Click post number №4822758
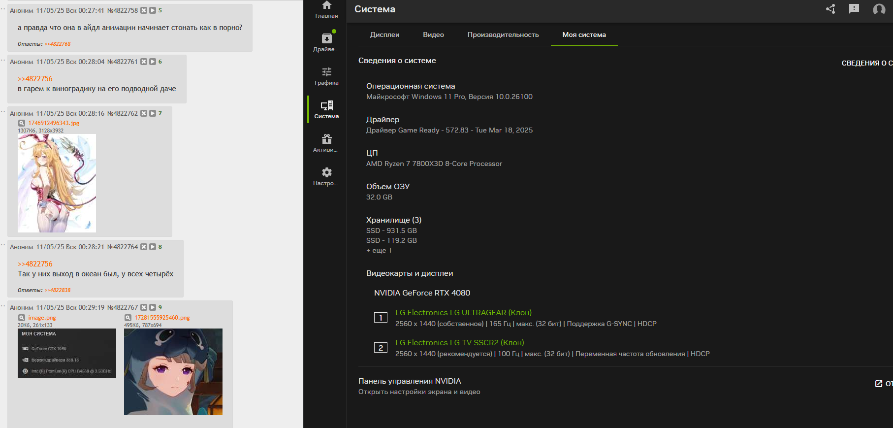Viewport: 893px width, 428px height. (x=123, y=10)
